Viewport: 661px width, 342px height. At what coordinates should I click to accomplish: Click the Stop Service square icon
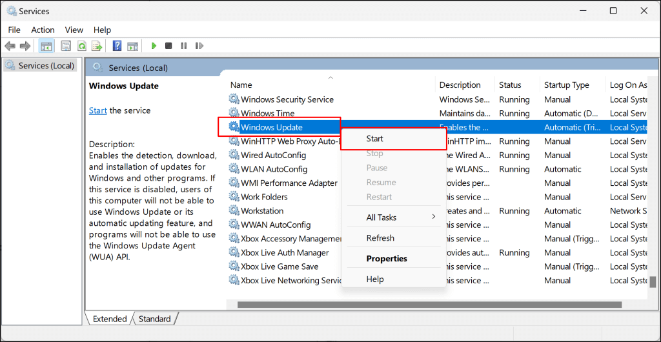(x=168, y=46)
